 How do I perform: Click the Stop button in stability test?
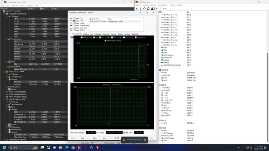pos(83,138)
